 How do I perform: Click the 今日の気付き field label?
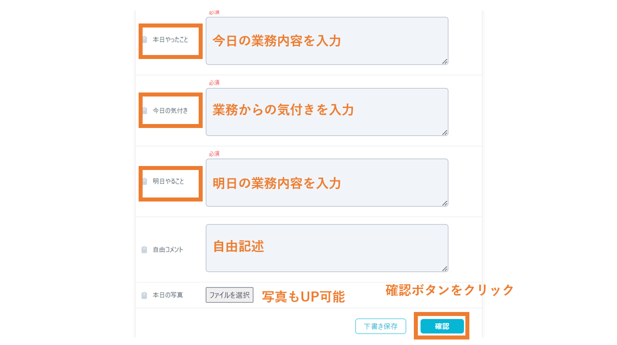[x=170, y=110]
